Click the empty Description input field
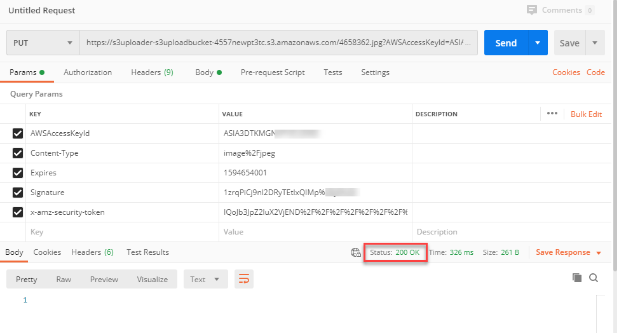 pos(512,232)
